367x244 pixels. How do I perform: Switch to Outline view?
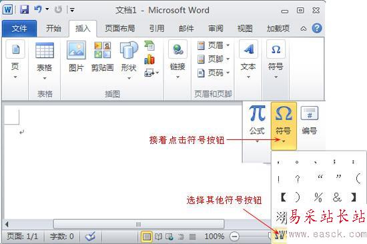(181, 237)
